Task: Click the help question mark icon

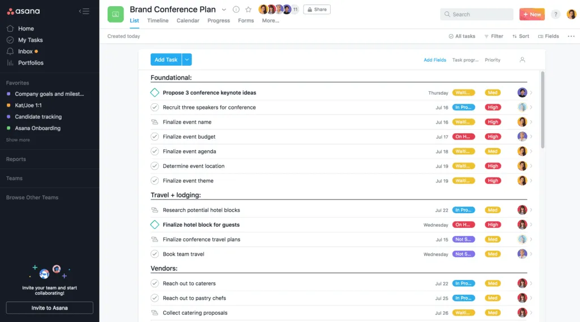Action: [x=556, y=14]
